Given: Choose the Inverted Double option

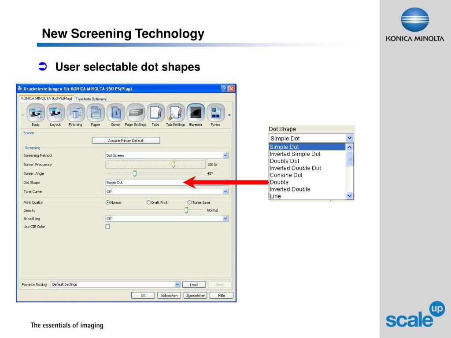Looking at the screenshot, I should click(x=307, y=189).
